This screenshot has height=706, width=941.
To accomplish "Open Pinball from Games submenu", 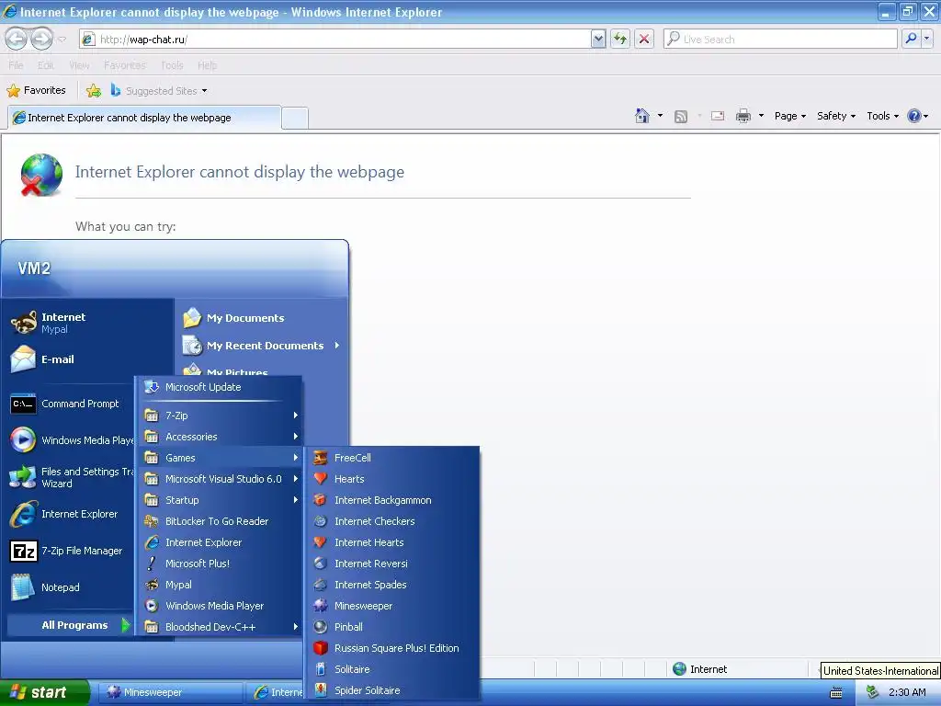I will click(391, 627).
